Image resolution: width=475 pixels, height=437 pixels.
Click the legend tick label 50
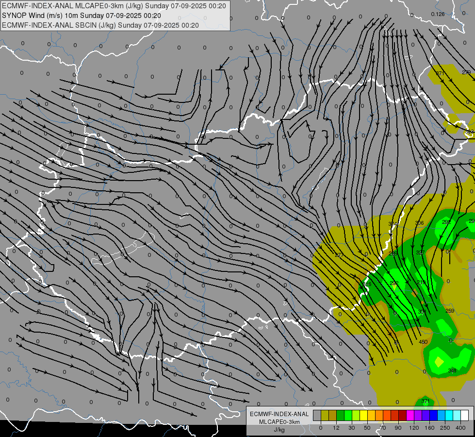367,428
